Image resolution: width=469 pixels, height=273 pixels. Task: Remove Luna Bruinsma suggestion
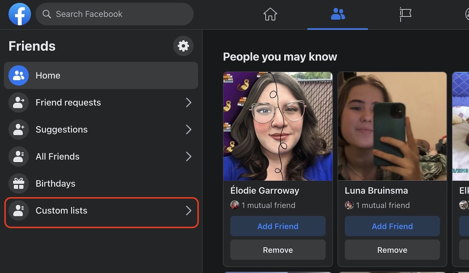pyautogui.click(x=392, y=250)
